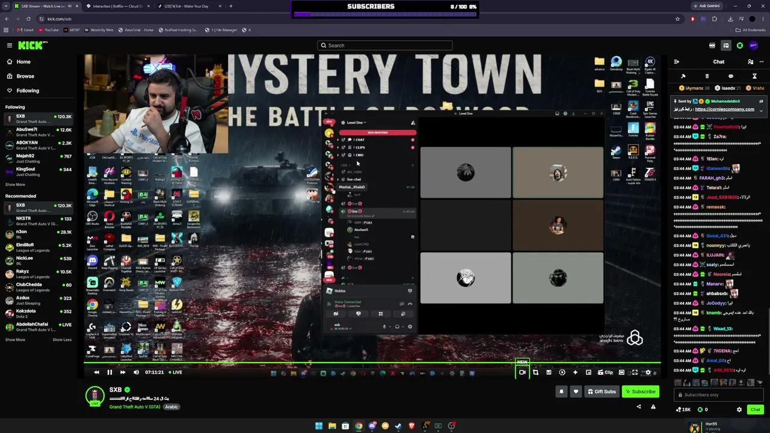Screen dimensions: 770x433
Task: Open chat settings gear icon
Action: point(739,410)
